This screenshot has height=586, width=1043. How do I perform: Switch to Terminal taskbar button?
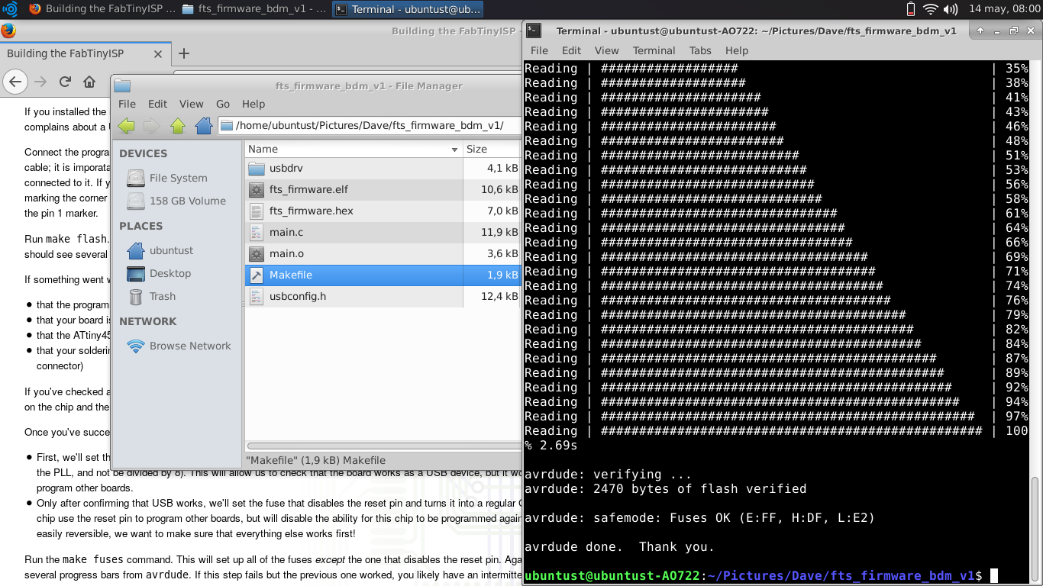click(x=408, y=9)
